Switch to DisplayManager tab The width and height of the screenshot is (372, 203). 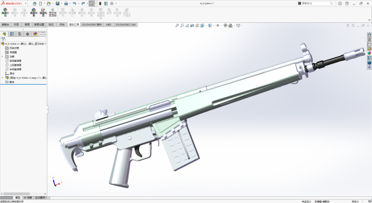(x=35, y=34)
